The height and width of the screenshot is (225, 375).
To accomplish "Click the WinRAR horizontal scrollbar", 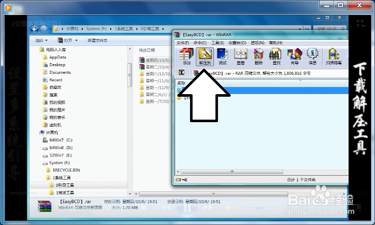I will pyautogui.click(x=232, y=172).
